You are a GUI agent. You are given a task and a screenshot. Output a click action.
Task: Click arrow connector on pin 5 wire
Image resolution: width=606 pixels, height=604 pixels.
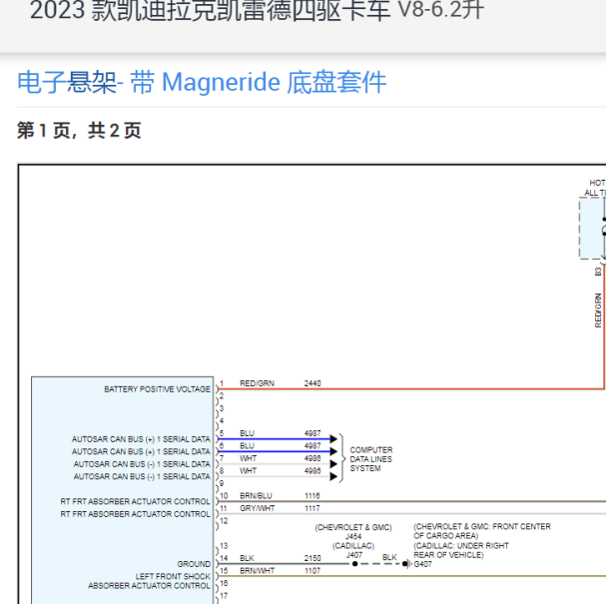coord(333,439)
